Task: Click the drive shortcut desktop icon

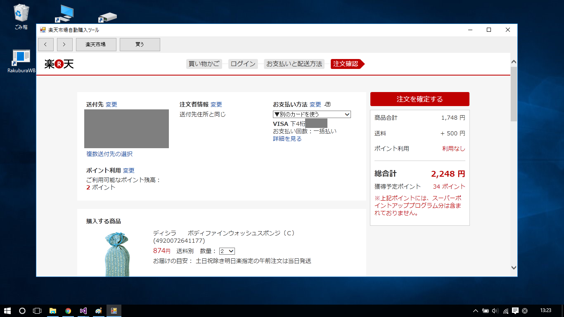Action: [107, 17]
